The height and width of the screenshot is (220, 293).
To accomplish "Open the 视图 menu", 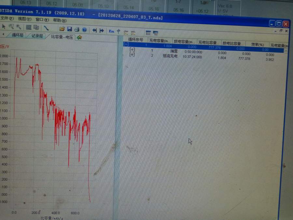I will [24, 19].
